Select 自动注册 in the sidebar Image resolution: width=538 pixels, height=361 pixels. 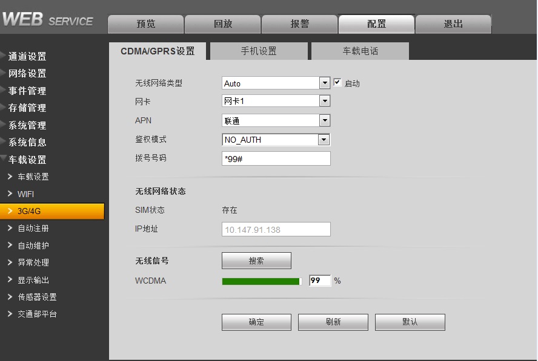click(32, 229)
